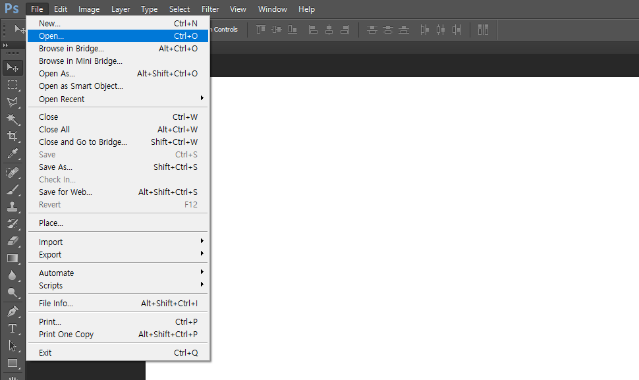The width and height of the screenshot is (639, 380).
Task: Open the Filter menu
Action: pyautogui.click(x=210, y=9)
